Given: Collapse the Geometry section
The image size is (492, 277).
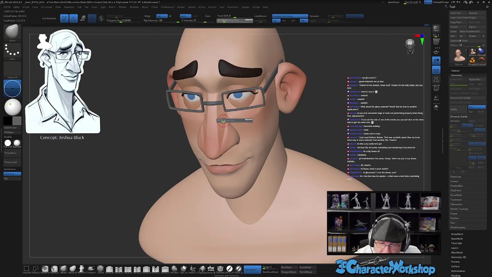Looking at the screenshot, I should 457,75.
